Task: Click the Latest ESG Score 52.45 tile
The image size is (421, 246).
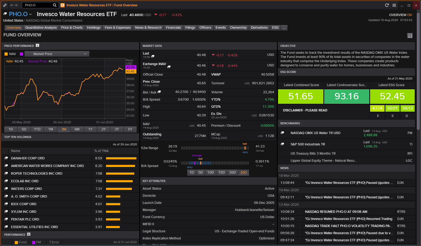Action: pyautogui.click(x=392, y=96)
